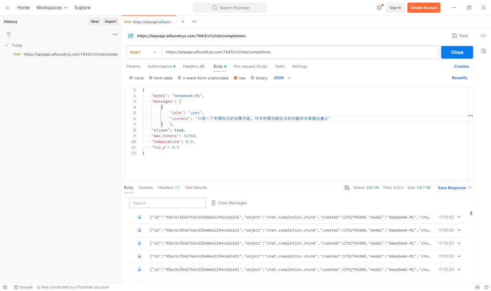This screenshot has width=491, height=291.
Task: Expand the third response message chevron
Action: point(459,243)
